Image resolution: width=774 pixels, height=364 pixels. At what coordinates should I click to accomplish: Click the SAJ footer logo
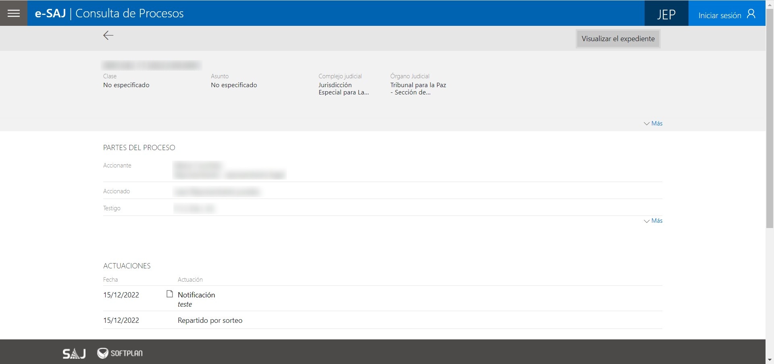pyautogui.click(x=74, y=354)
